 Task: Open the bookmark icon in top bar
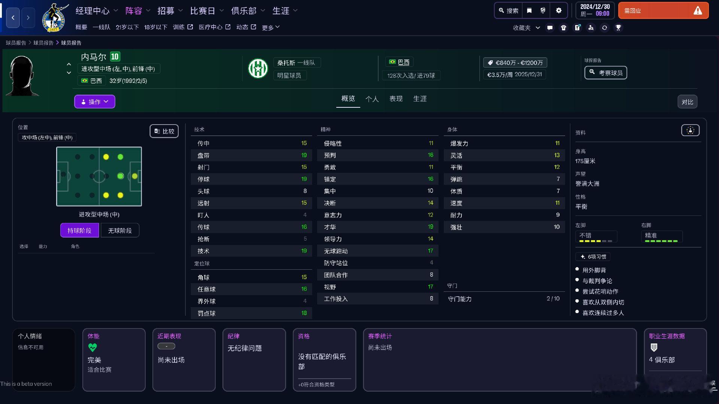click(x=529, y=10)
